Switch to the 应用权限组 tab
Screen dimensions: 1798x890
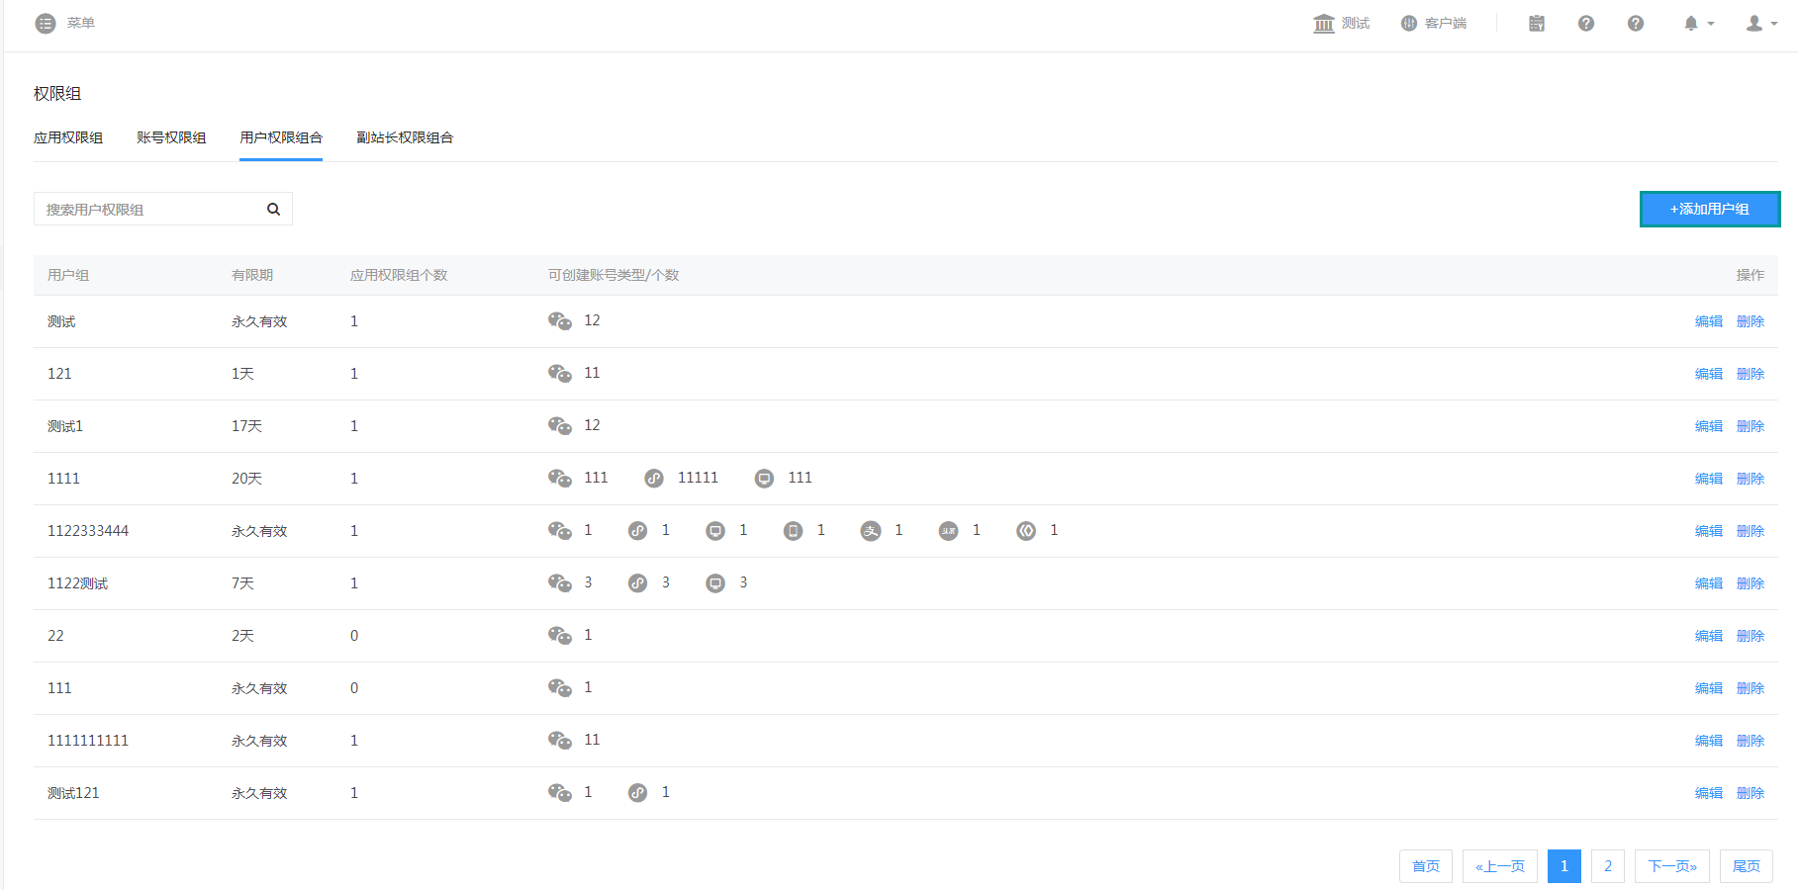pos(68,137)
